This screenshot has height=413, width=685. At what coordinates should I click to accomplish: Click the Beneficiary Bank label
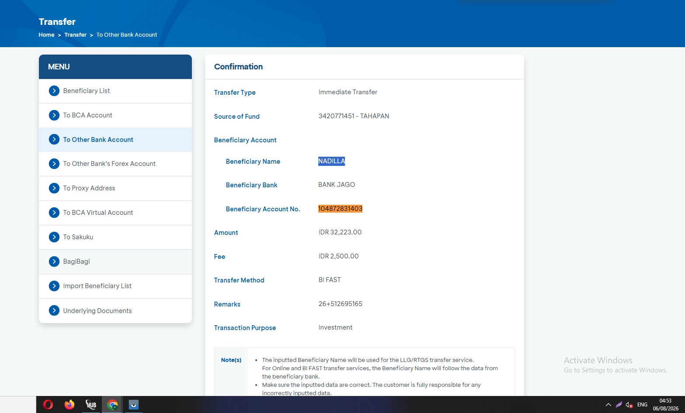click(x=251, y=185)
